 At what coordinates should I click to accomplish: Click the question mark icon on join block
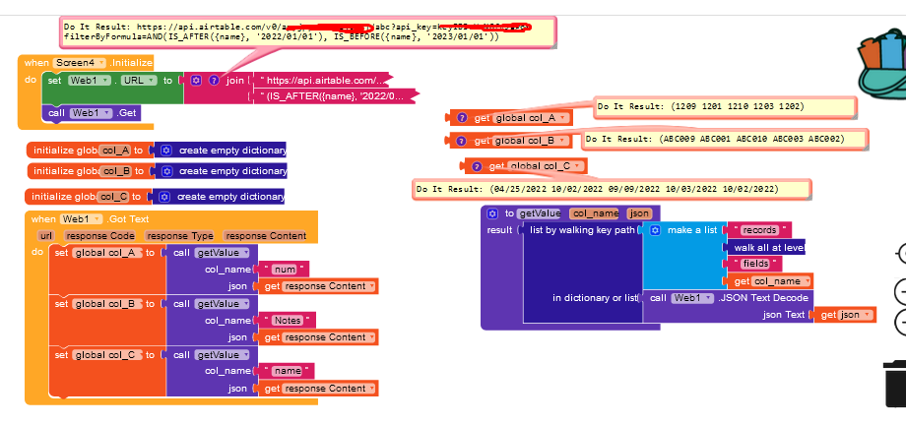[213, 80]
